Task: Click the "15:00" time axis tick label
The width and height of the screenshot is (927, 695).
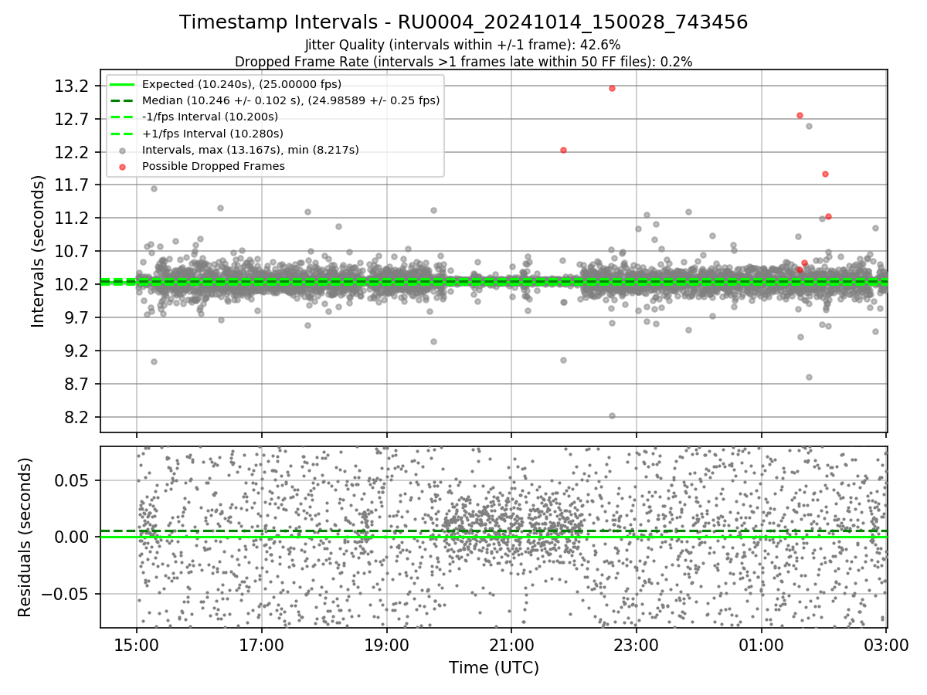Action: [137, 644]
